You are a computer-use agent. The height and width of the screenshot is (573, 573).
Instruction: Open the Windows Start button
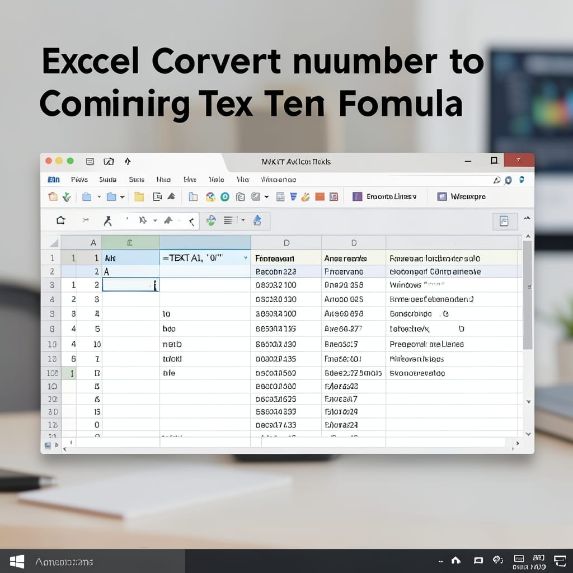click(x=17, y=561)
